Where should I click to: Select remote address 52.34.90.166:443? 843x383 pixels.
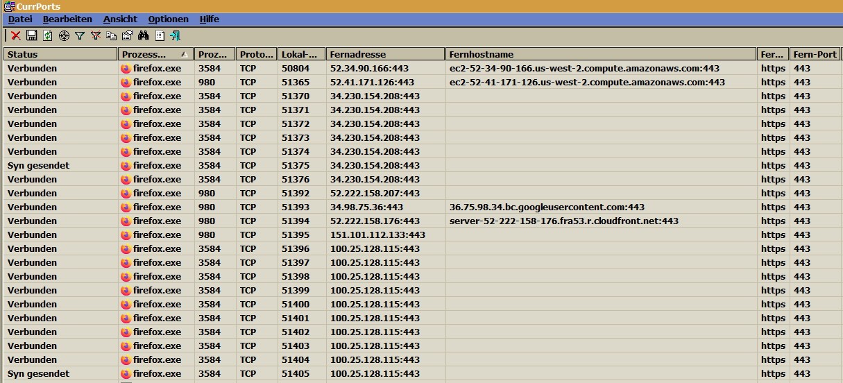(x=369, y=68)
